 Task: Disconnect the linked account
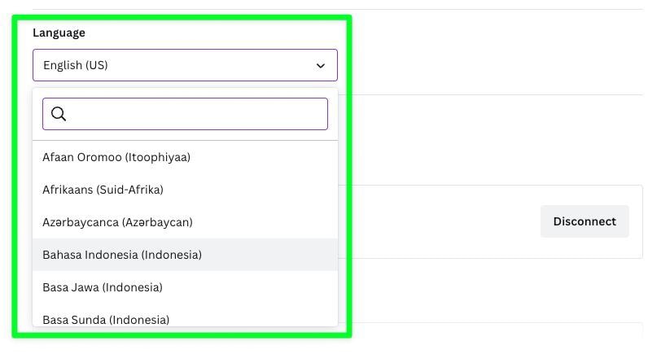point(584,221)
